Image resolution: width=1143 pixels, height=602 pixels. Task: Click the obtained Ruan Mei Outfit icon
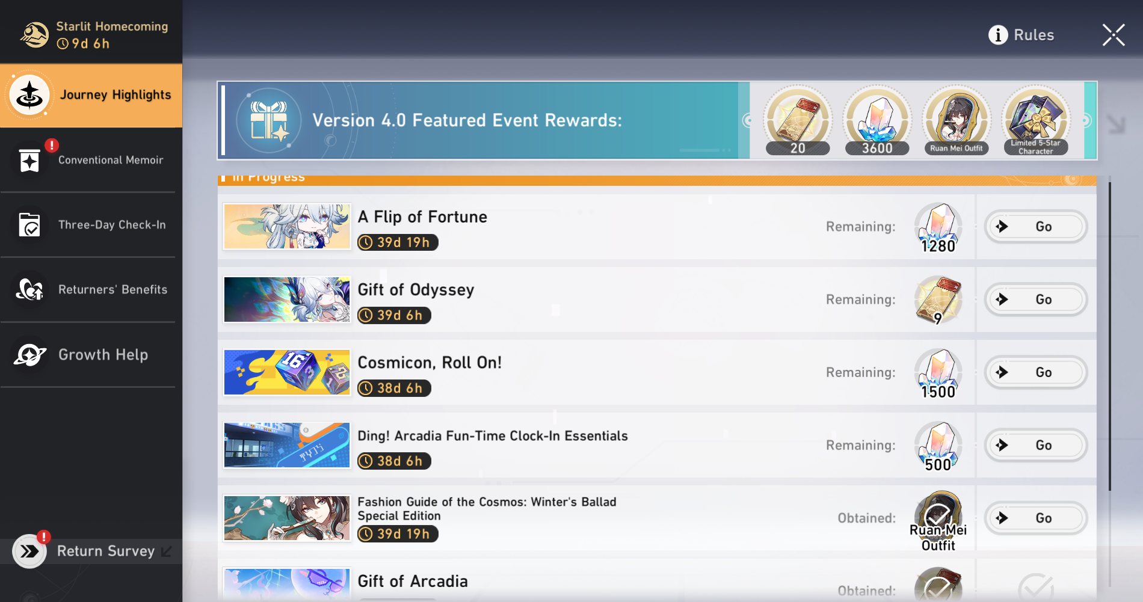(x=938, y=521)
